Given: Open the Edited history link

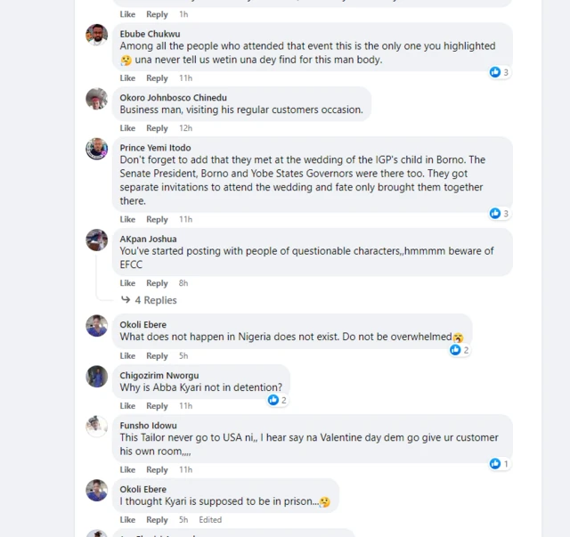Looking at the screenshot, I should [x=210, y=520].
